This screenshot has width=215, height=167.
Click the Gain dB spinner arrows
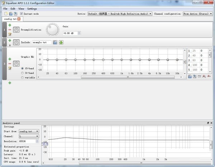[79, 33]
